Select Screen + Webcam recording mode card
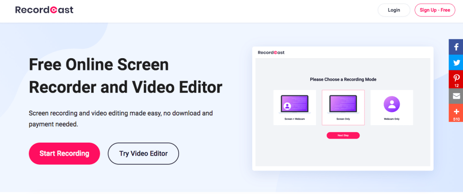Image resolution: width=463 pixels, height=194 pixels. point(295,108)
